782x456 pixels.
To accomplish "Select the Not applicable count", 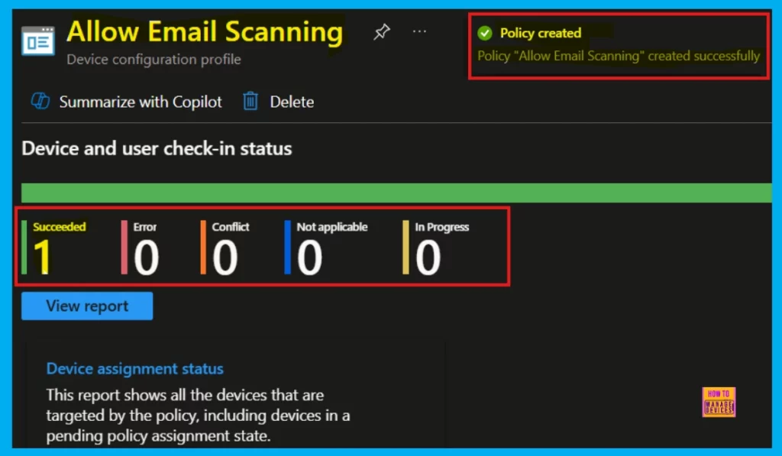I will coord(310,257).
